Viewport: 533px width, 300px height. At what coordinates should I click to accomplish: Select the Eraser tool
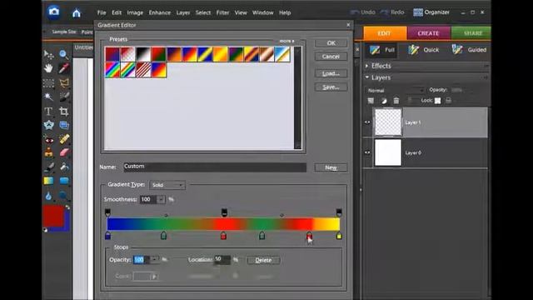click(x=63, y=152)
